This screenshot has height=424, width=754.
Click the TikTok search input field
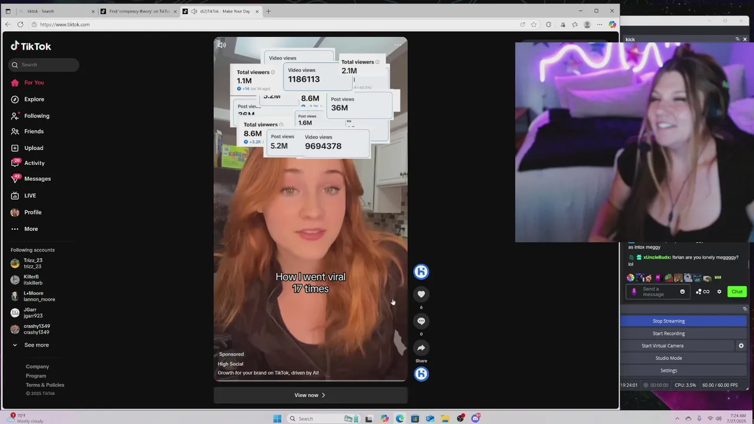[x=44, y=65]
